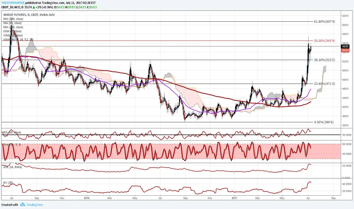Screen dimensions: 354x209
Task: Open the THESTOPHUNTER author link
Action: pos(13,3)
